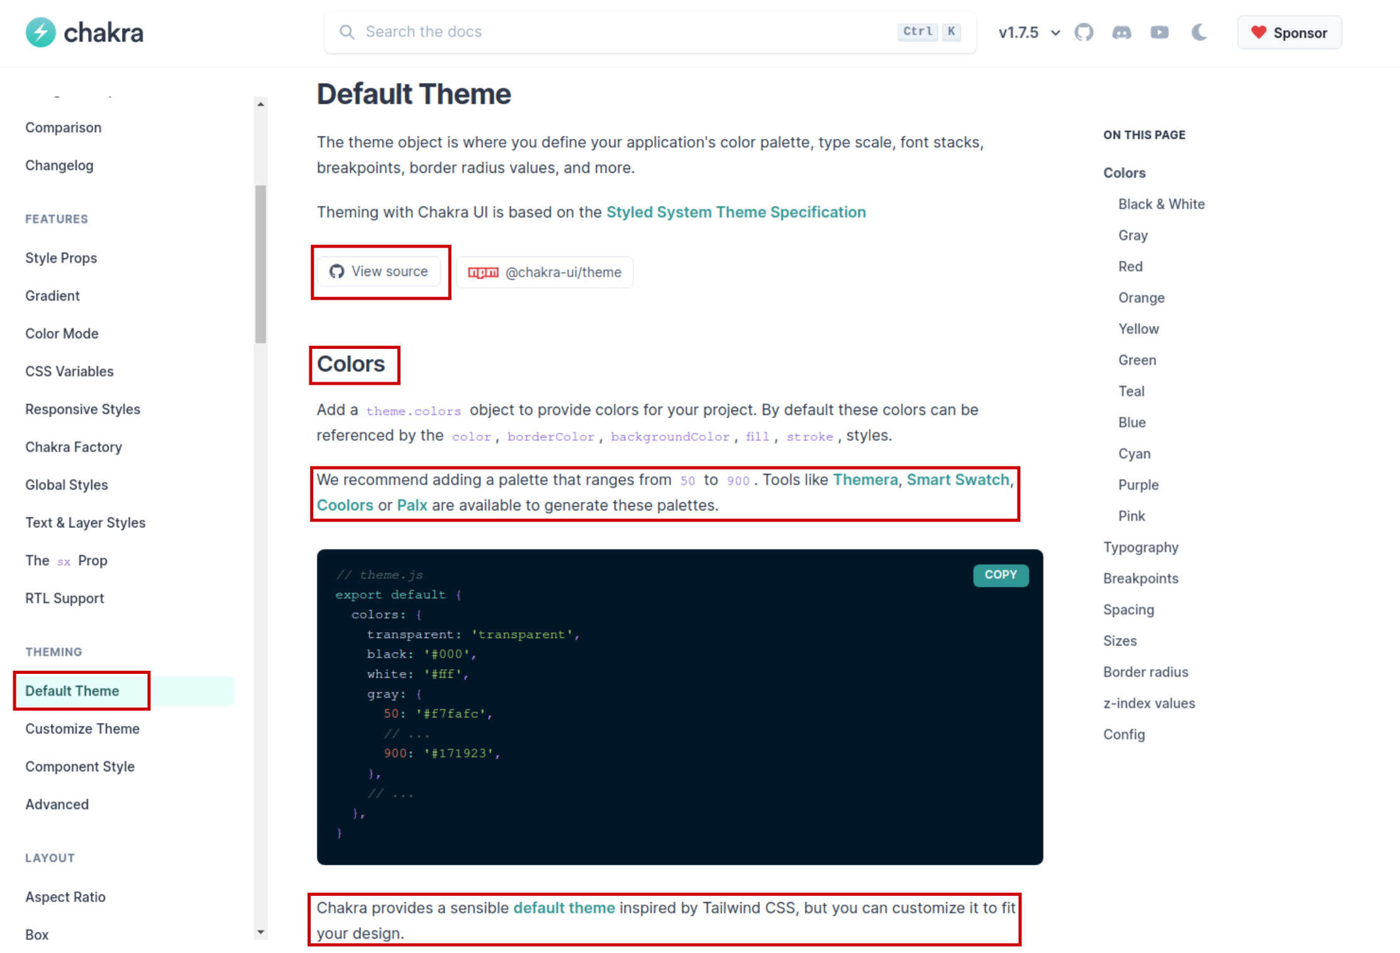
Task: Jump to Teal color in outline
Action: [x=1131, y=391]
